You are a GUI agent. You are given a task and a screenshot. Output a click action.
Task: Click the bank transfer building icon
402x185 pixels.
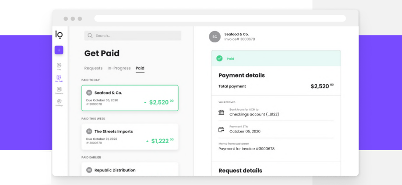click(221, 112)
